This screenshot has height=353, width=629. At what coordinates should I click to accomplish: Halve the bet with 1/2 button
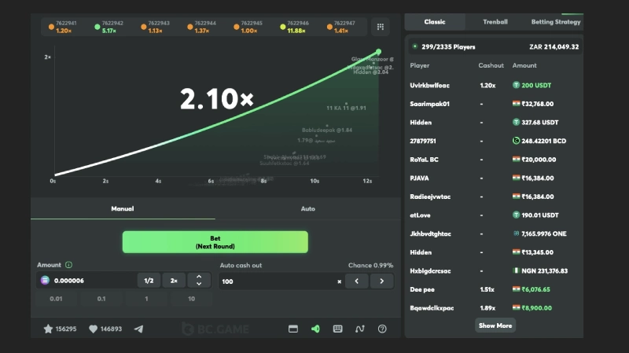click(149, 281)
